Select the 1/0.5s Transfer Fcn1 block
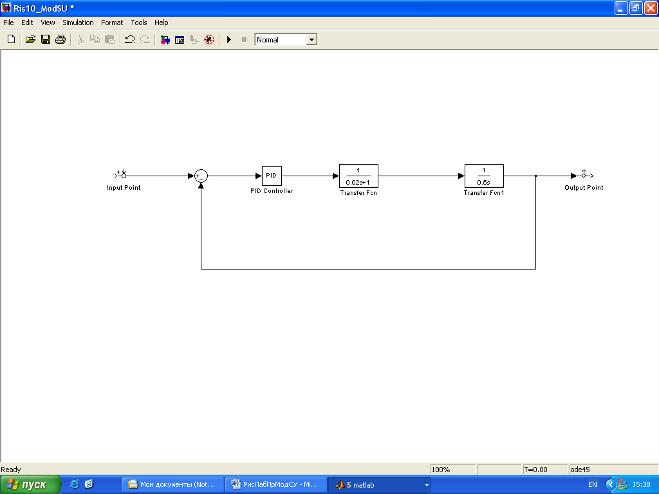 [484, 176]
